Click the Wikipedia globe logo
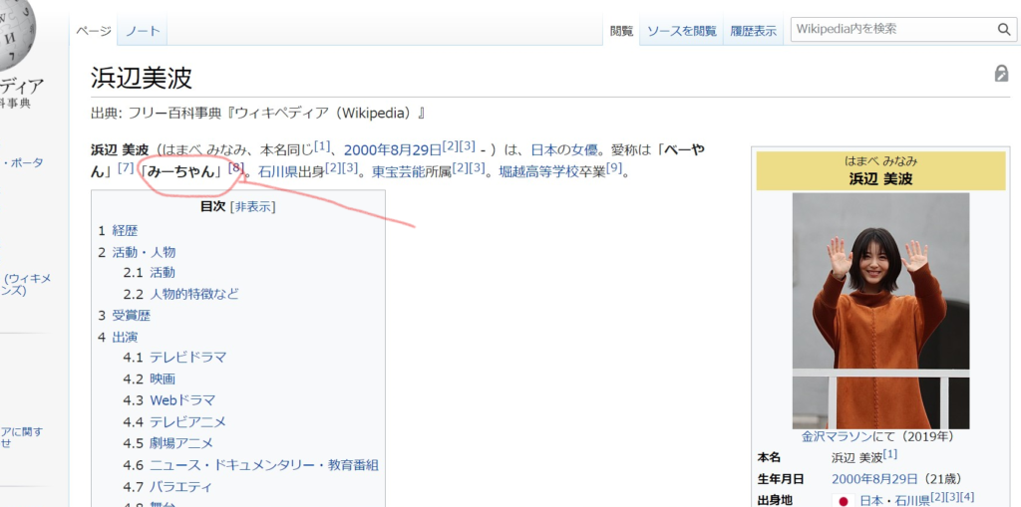The image size is (1021, 507). tap(16, 33)
